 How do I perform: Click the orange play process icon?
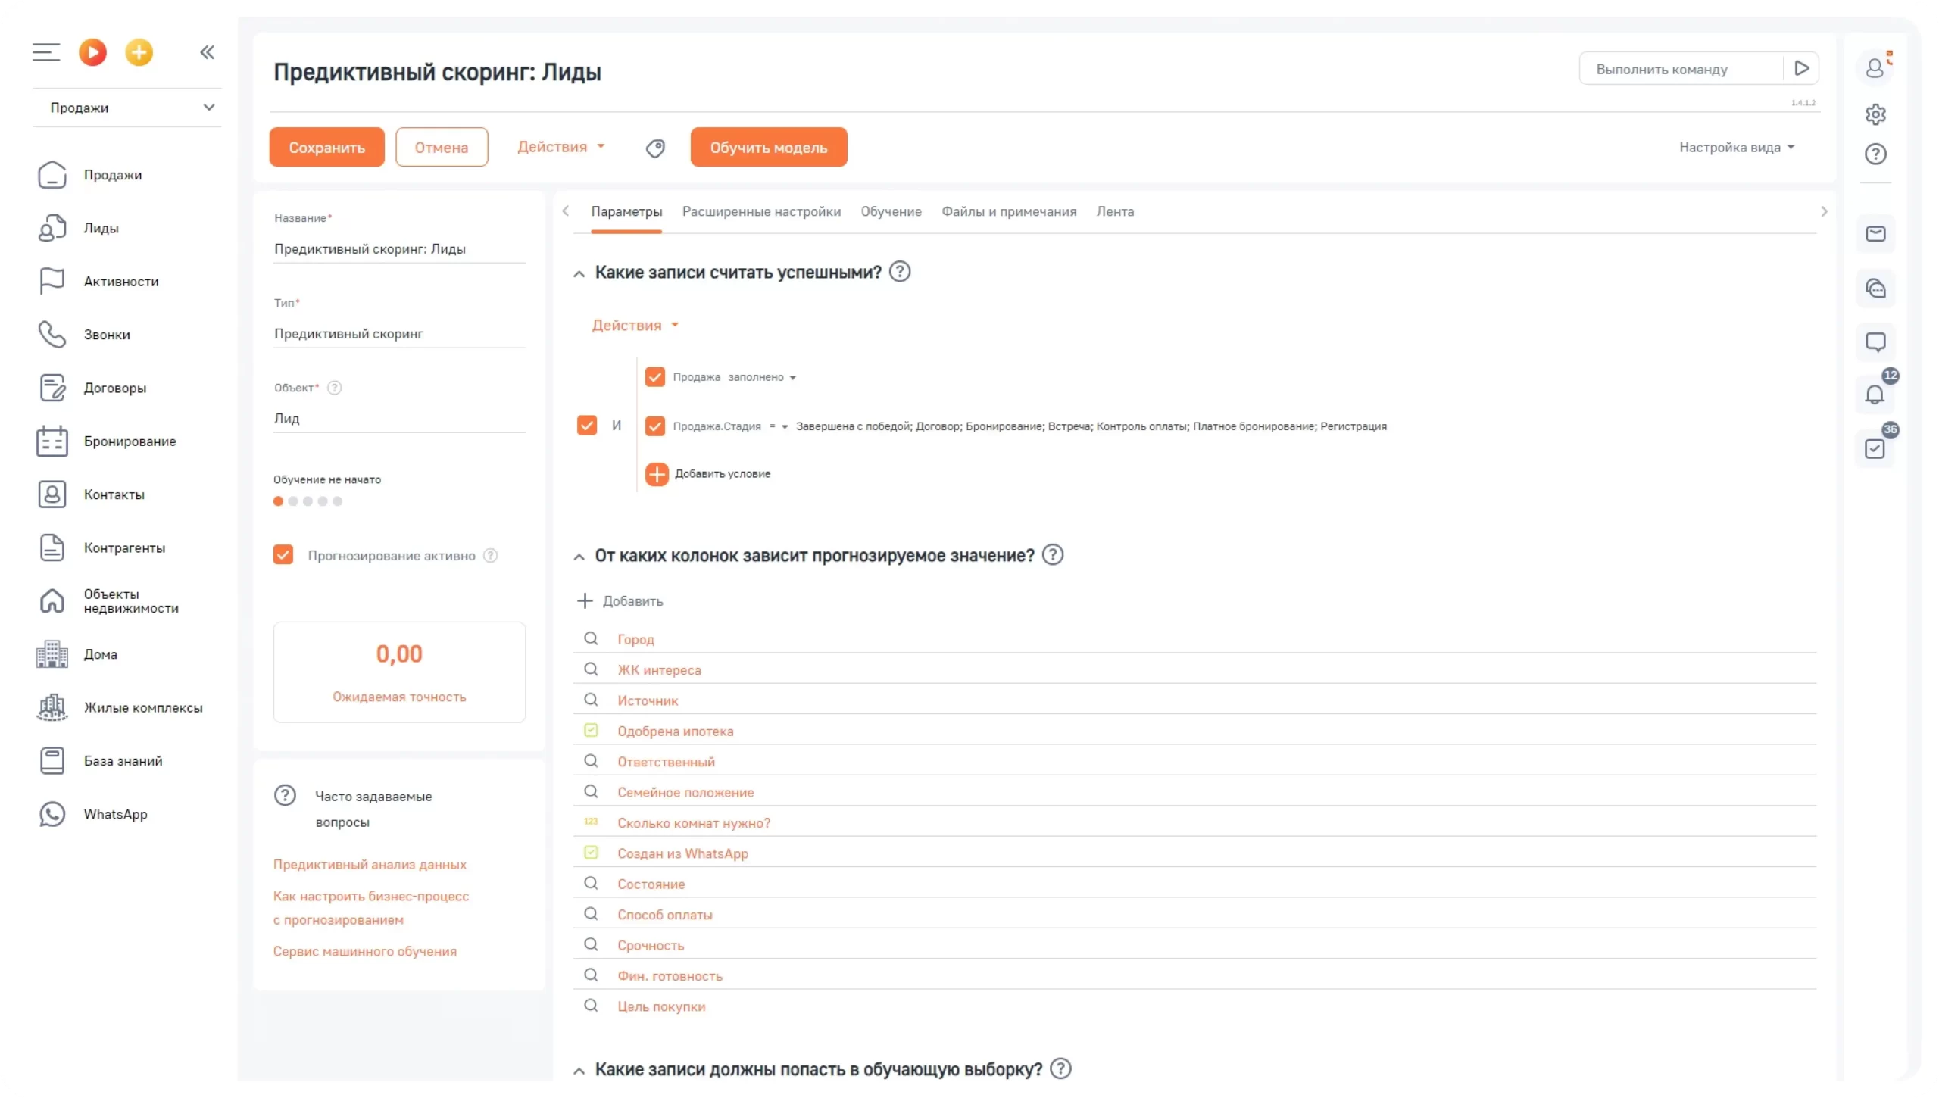point(92,52)
